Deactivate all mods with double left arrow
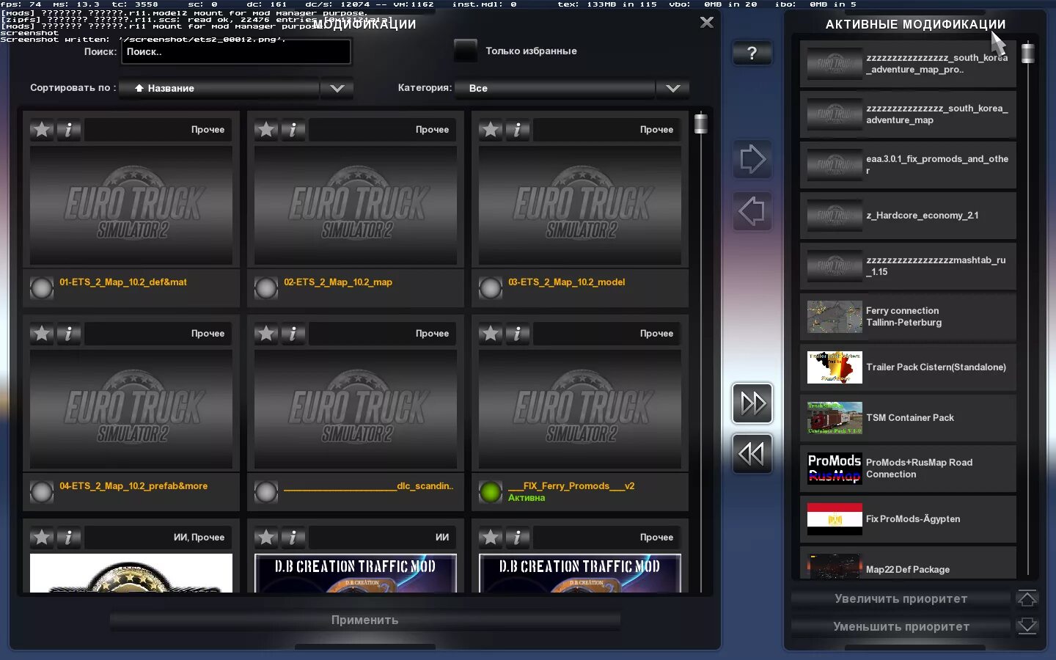The height and width of the screenshot is (660, 1056). [752, 454]
